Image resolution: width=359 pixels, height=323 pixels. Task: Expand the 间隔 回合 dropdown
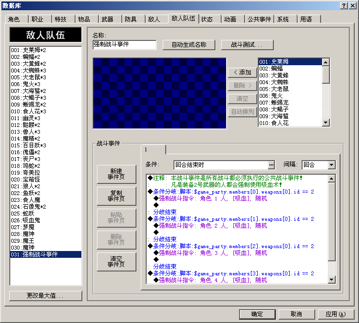331,165
